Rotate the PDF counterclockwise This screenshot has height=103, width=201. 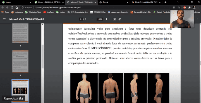[119, 19]
